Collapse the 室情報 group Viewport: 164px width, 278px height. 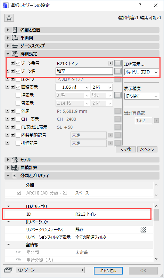[8, 245]
